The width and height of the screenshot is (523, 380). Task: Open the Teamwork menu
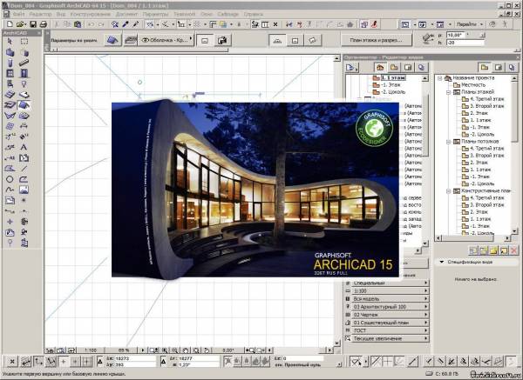click(x=185, y=14)
